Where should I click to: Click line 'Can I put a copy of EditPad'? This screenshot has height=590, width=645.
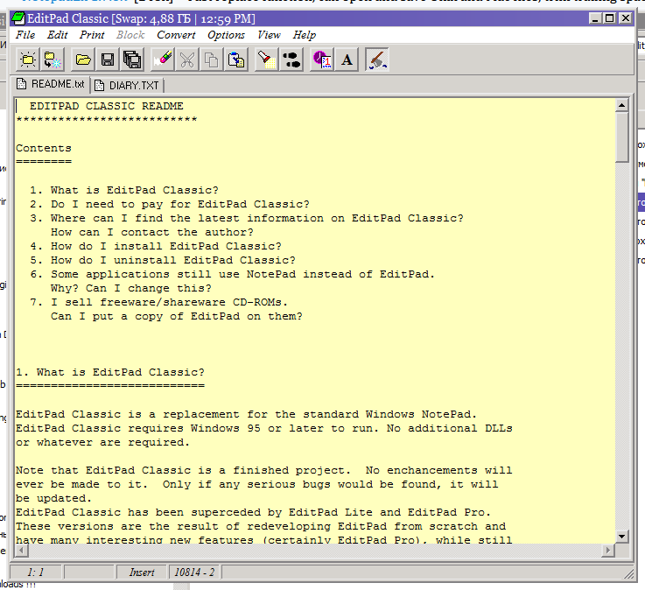(x=177, y=316)
